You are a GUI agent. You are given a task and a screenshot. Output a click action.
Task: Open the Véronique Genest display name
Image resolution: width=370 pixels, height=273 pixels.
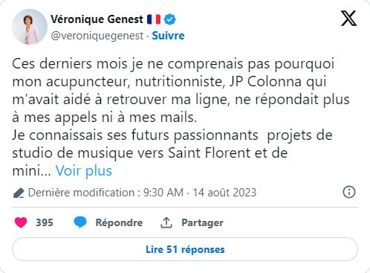click(x=97, y=19)
